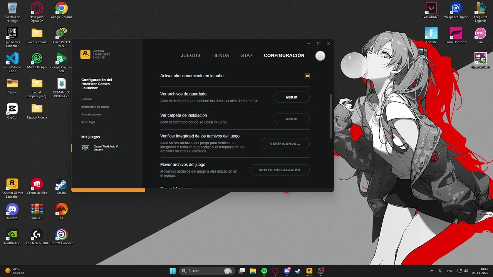Open the osu! desktop icon
Image resolution: width=493 pixels, height=277 pixels.
pos(481,35)
